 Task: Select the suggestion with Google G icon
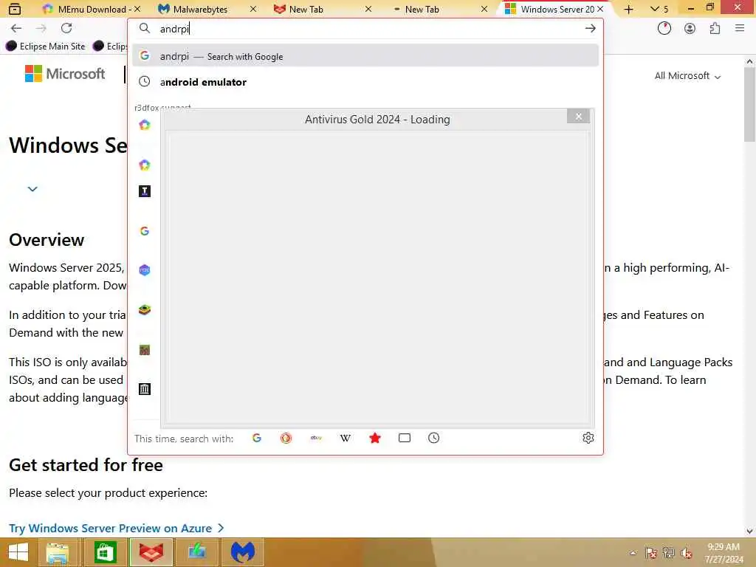click(x=145, y=231)
